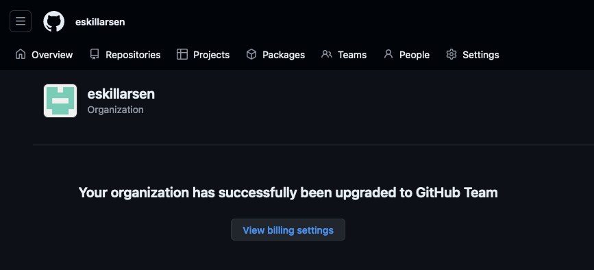The height and width of the screenshot is (270, 594).
Task: Click the gear icon beside Settings
Action: click(451, 55)
